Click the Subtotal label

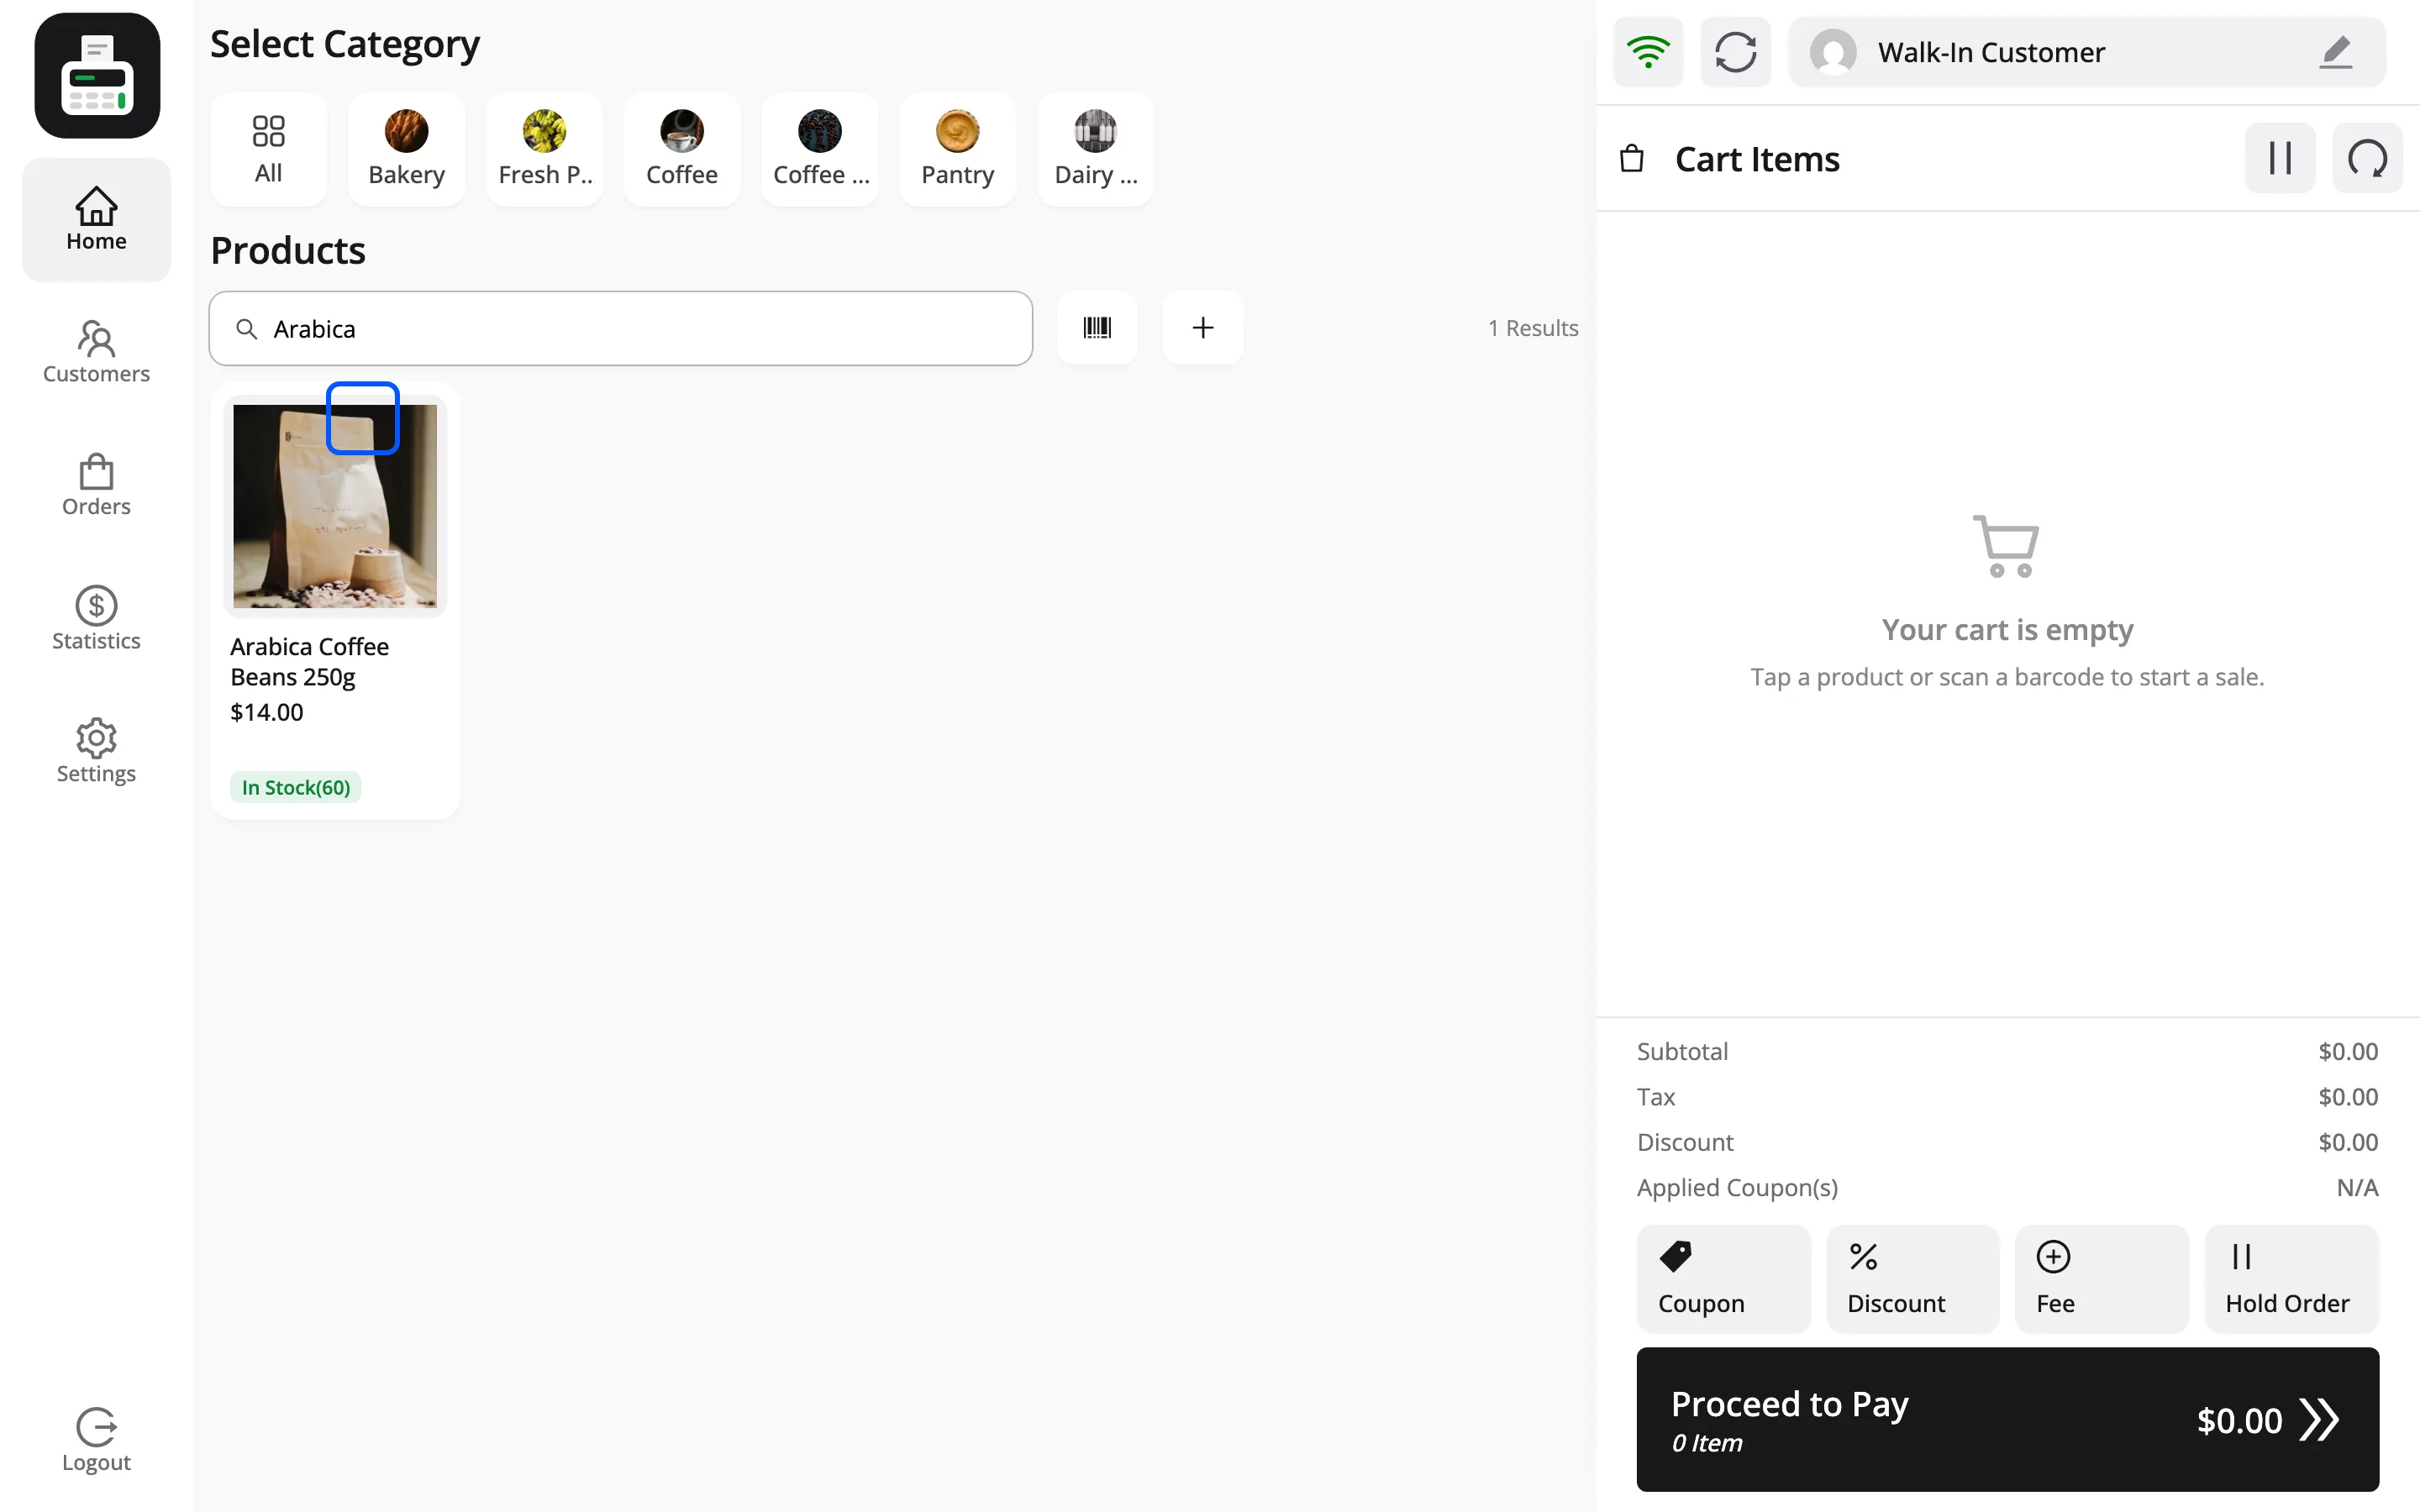1682,1051
